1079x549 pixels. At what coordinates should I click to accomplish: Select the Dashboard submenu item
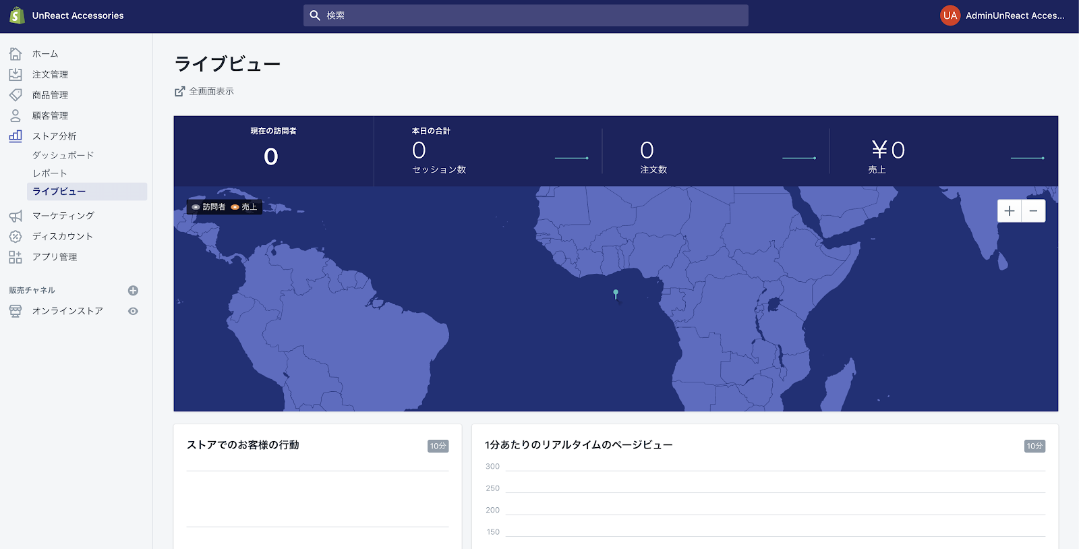point(63,155)
